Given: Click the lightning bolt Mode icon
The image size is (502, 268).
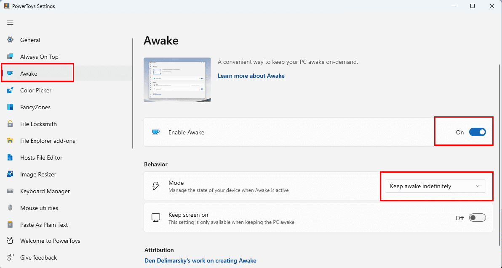Looking at the screenshot, I should tap(155, 186).
